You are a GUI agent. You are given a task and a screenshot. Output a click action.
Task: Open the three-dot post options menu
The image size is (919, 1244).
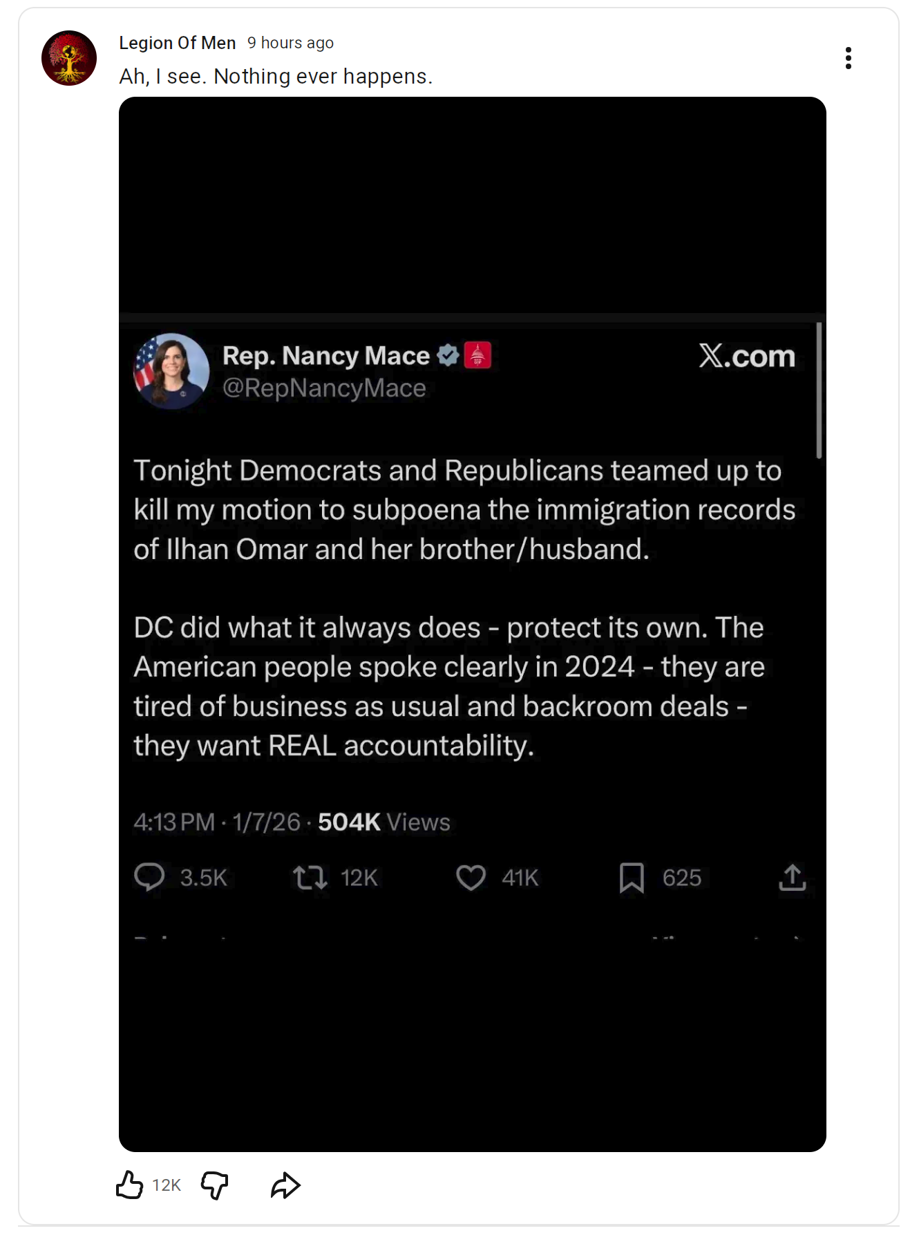(x=848, y=58)
